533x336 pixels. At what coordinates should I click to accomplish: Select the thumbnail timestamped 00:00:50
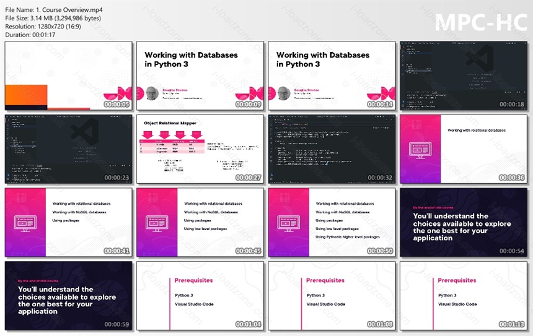click(x=332, y=222)
